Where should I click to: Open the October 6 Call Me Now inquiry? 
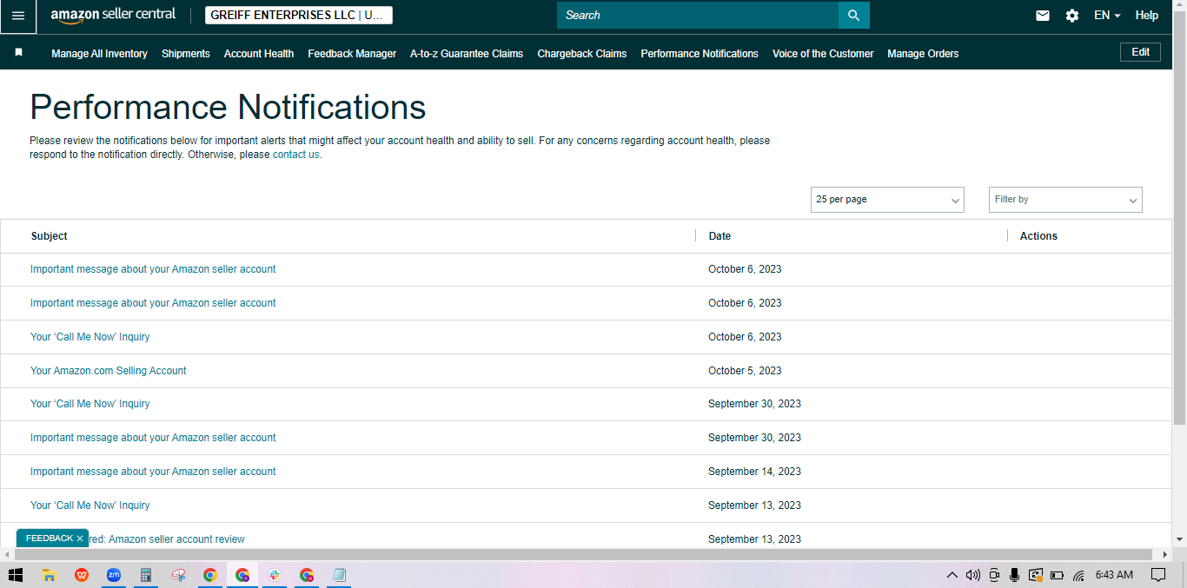pyautogui.click(x=90, y=337)
